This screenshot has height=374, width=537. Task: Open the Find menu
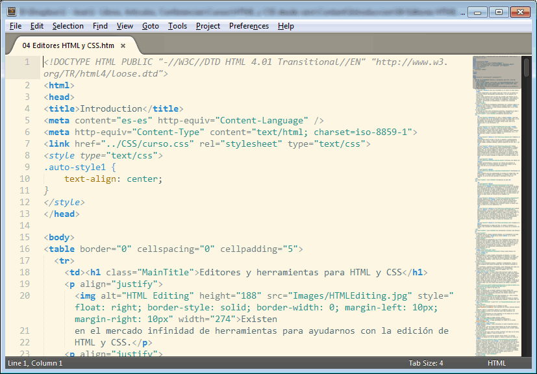(x=99, y=26)
